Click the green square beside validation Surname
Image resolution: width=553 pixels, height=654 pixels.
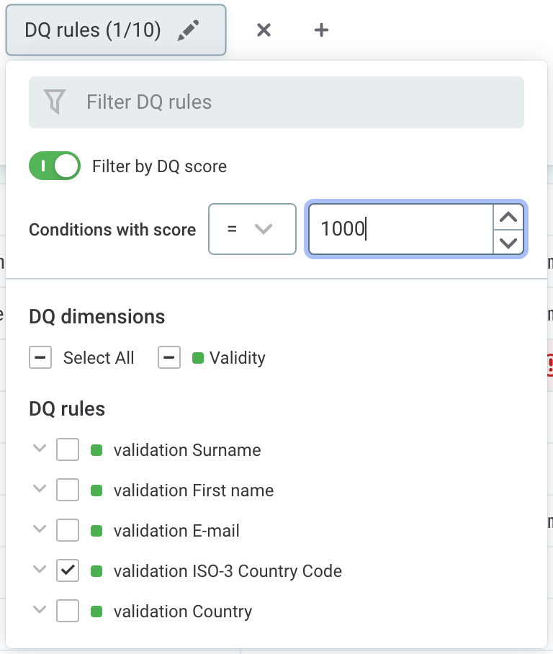[x=95, y=449]
